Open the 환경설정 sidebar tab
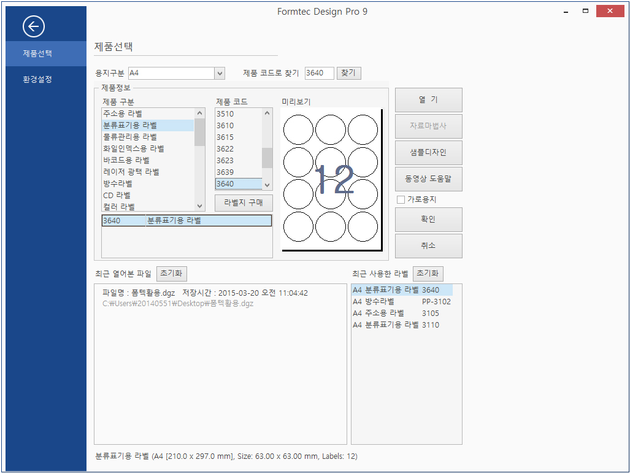Screen dimensions: 630x473 (46, 79)
